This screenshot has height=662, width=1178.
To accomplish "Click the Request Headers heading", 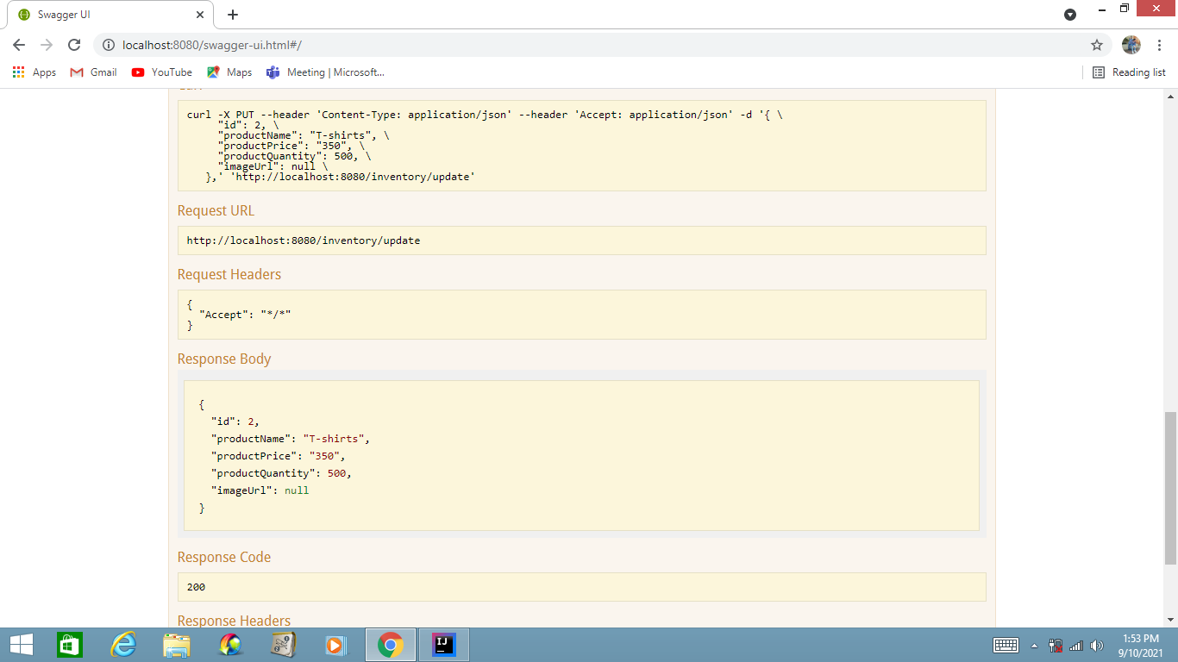I will click(x=229, y=274).
